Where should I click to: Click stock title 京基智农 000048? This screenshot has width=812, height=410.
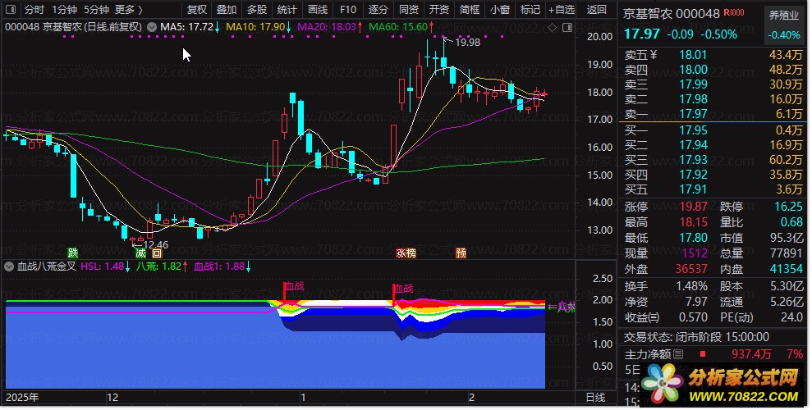point(671,14)
